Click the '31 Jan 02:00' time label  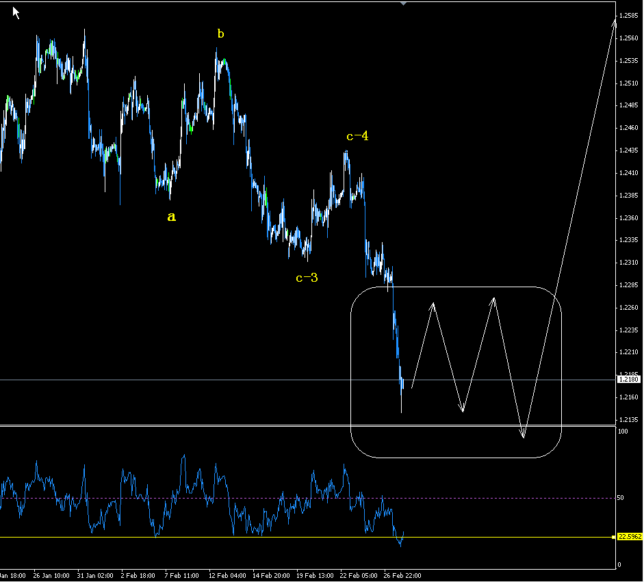coord(96,576)
